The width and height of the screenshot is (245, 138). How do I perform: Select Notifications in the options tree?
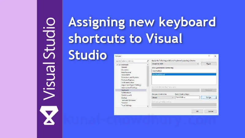(126, 93)
